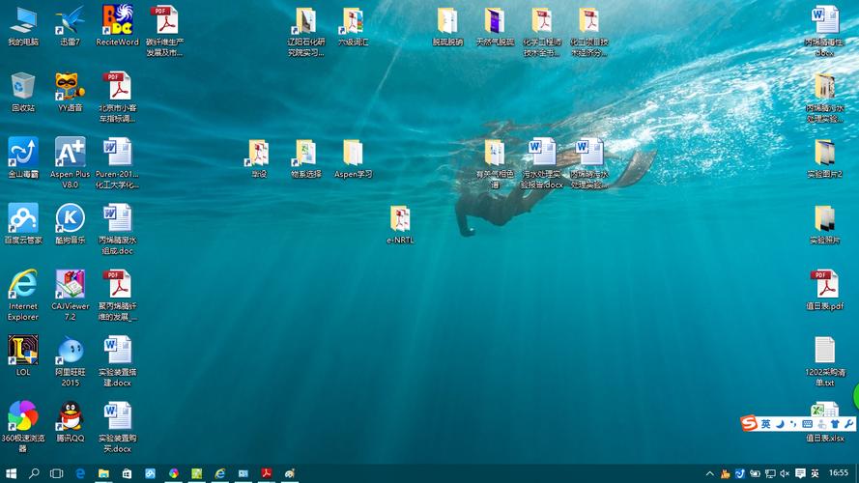Select the 天然气脱硫 folder
The image size is (859, 483).
[495, 26]
